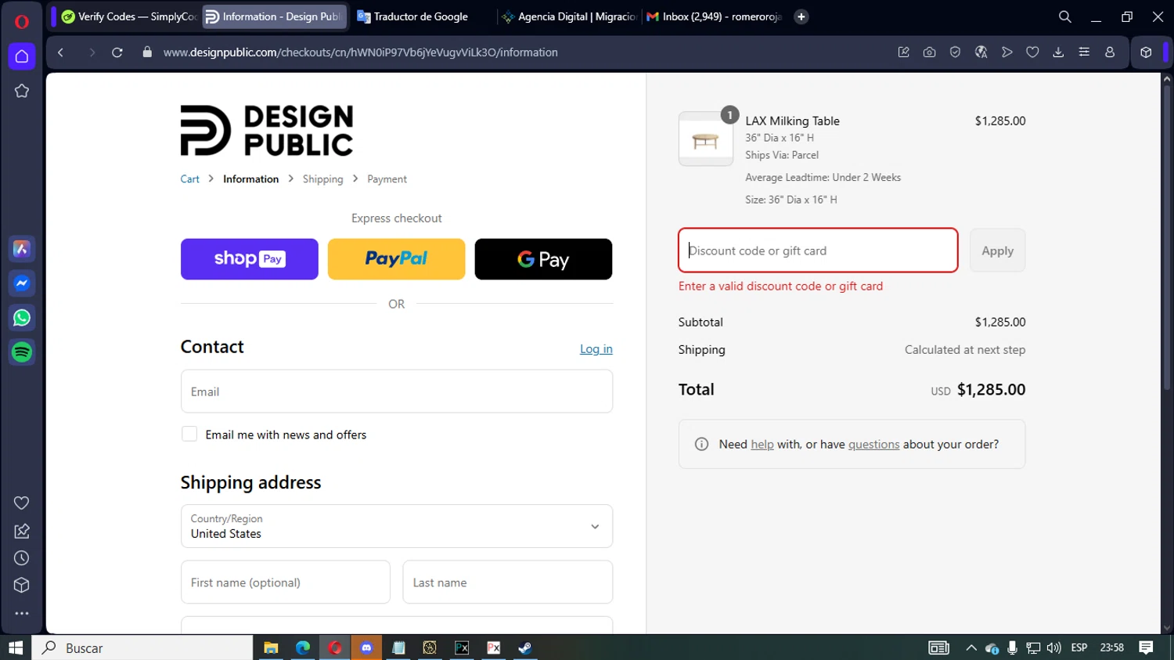Open the Aria AI sidebar icon
Viewport: 1174px width, 660px height.
point(22,249)
